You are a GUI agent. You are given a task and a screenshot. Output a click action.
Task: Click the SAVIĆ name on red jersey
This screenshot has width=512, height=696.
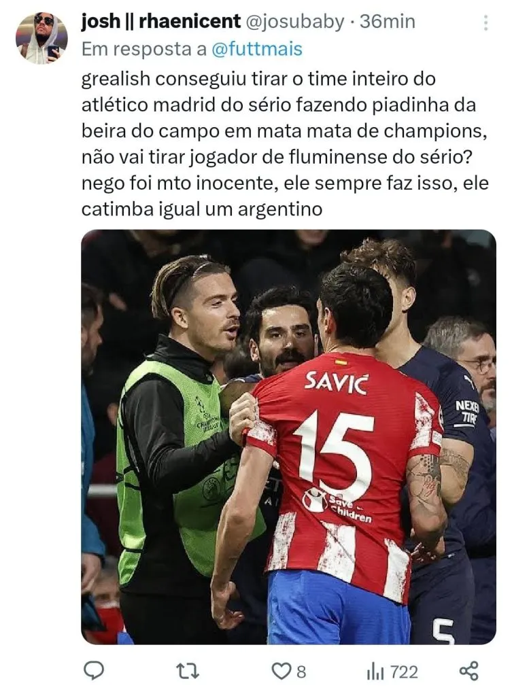(x=336, y=382)
